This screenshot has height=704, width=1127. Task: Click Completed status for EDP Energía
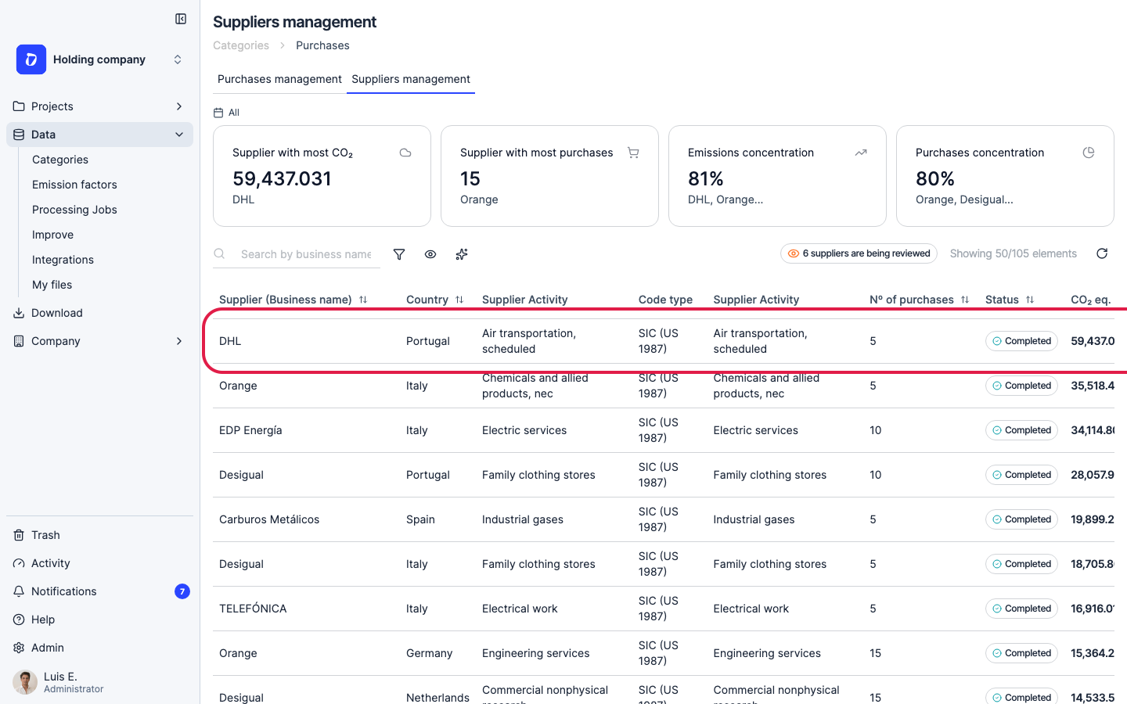pos(1021,430)
